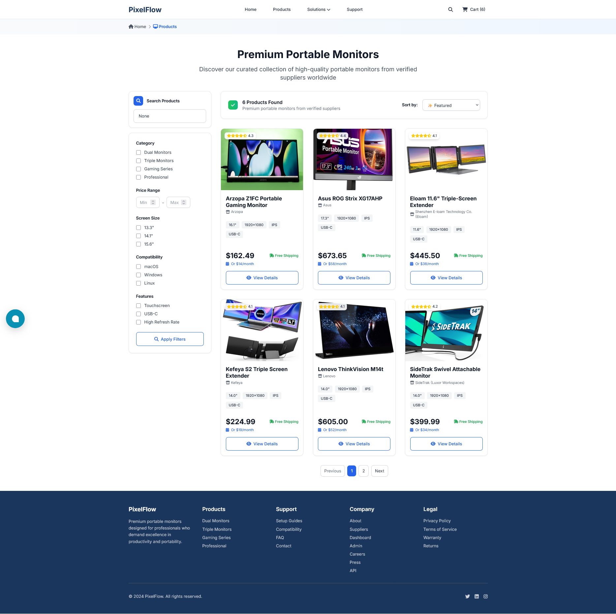Check the Windows compatibility checkbox
Viewport: 616px width, 614px height.
pyautogui.click(x=139, y=275)
